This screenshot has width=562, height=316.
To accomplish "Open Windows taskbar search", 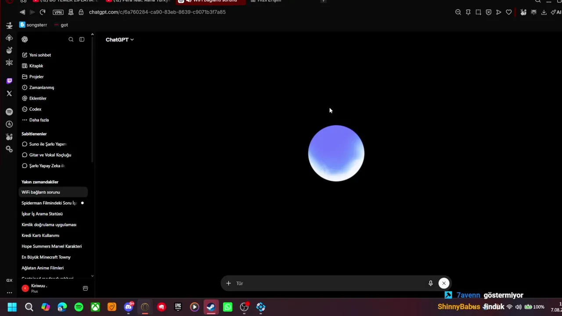I will [x=29, y=307].
